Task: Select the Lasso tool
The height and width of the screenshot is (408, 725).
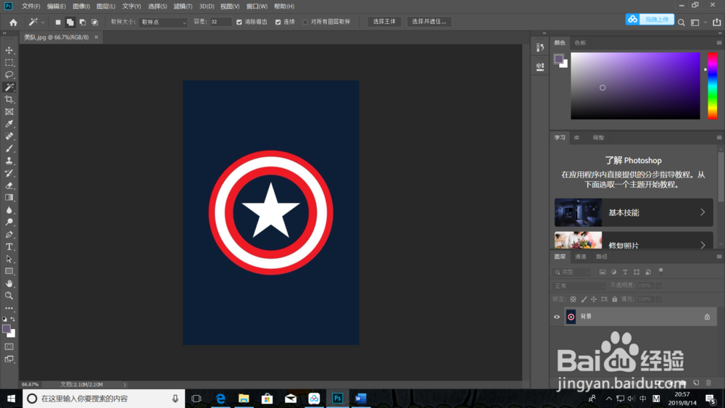Action: 9,75
